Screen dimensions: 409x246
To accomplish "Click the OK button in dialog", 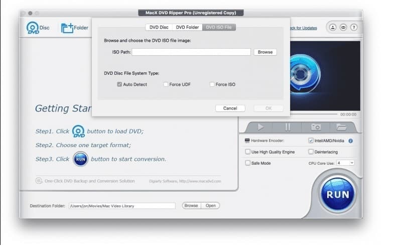I will pos(268,108).
